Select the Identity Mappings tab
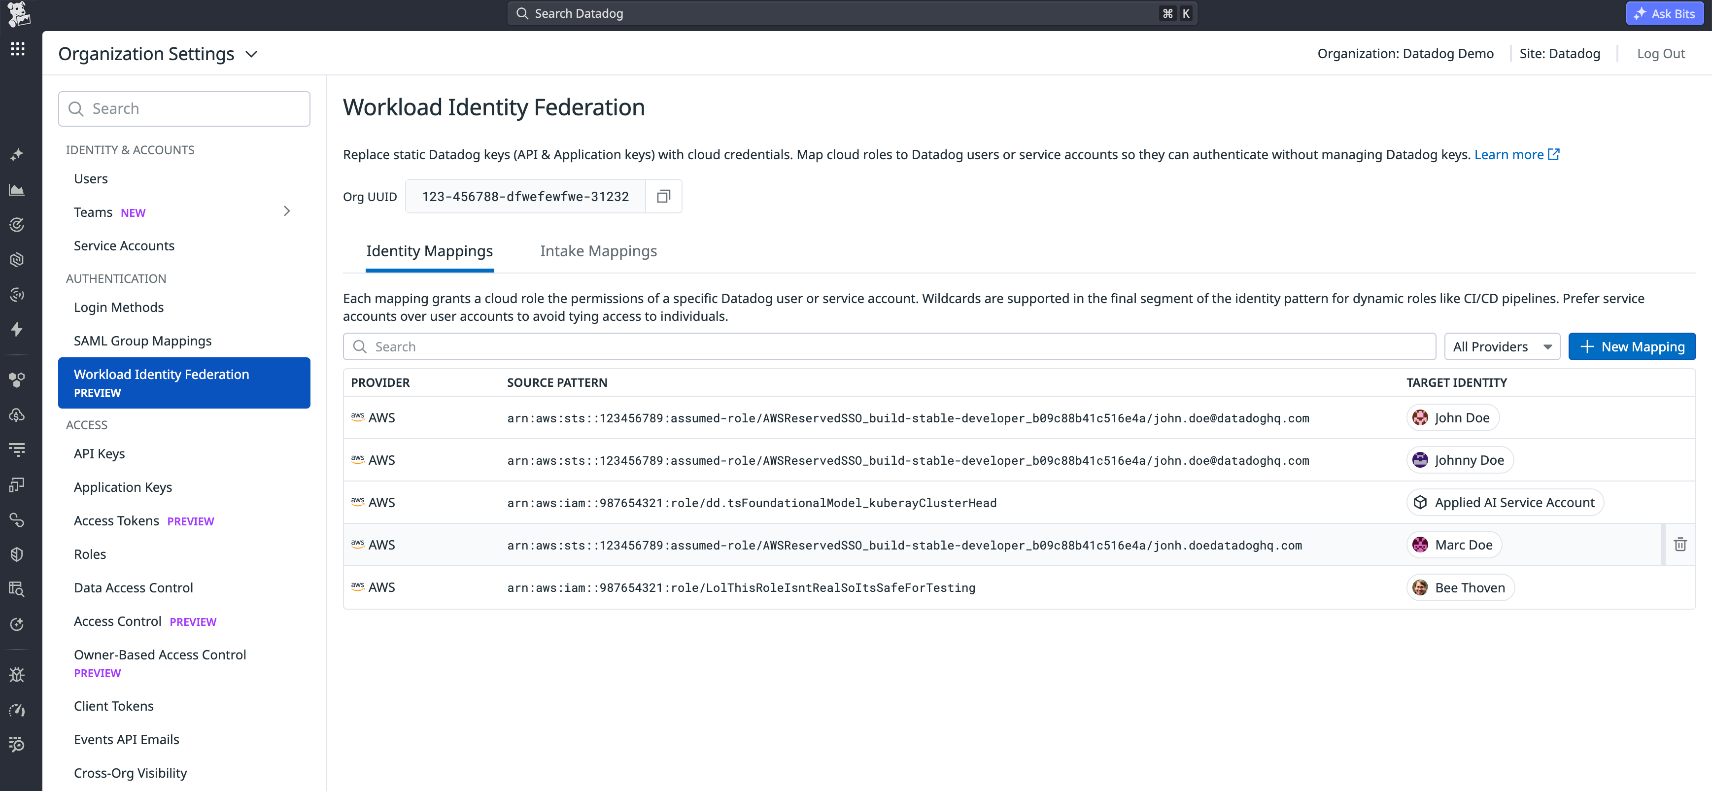Viewport: 1712px width, 791px height. [429, 250]
